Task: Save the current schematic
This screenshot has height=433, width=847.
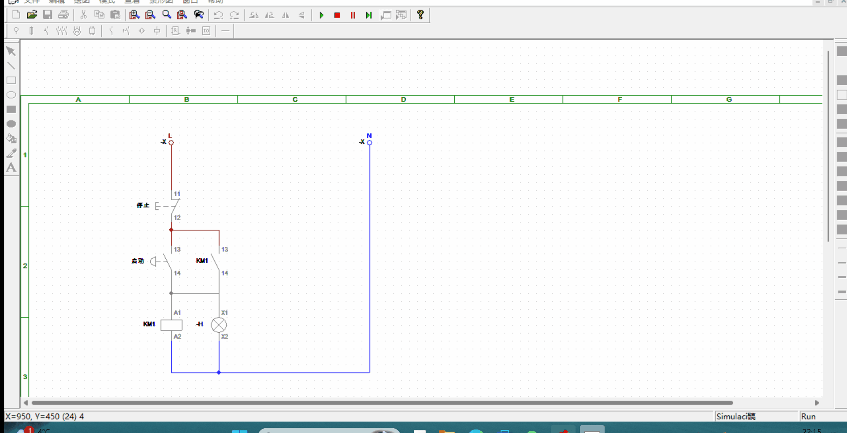Action: click(48, 15)
